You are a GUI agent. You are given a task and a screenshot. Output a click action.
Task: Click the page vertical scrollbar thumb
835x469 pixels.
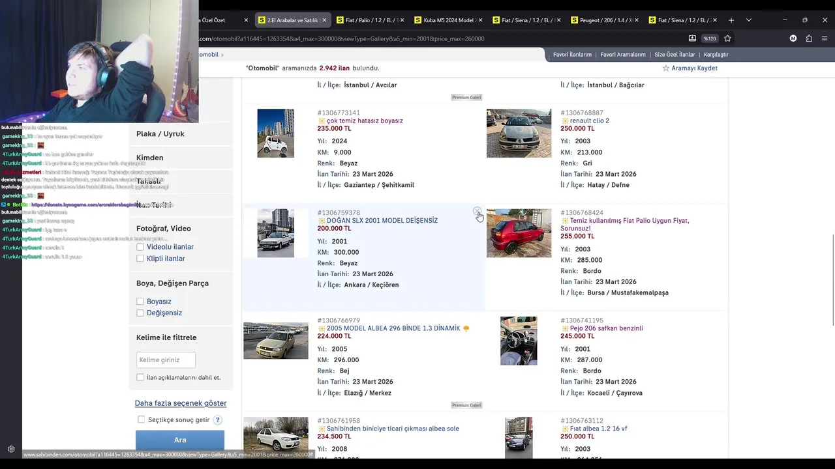pyautogui.click(x=832, y=279)
